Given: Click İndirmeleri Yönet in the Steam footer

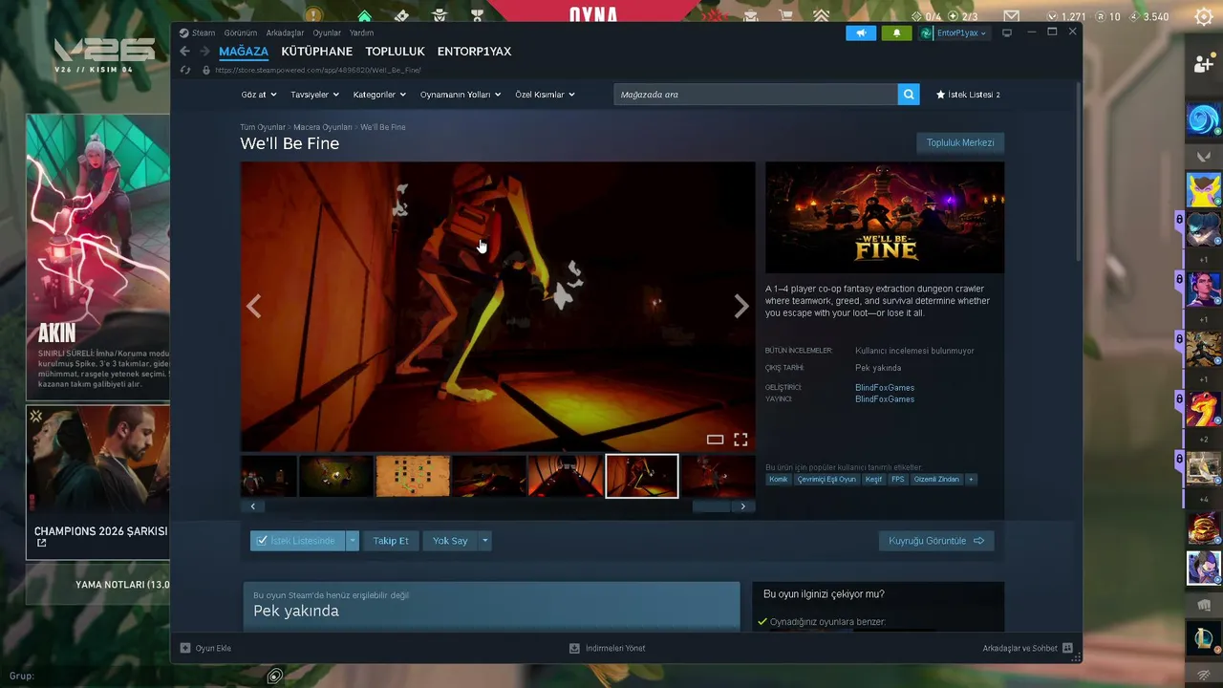Looking at the screenshot, I should 608,648.
